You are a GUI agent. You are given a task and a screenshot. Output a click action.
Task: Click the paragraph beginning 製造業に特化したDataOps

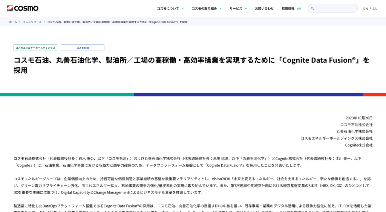[x=192, y=208]
